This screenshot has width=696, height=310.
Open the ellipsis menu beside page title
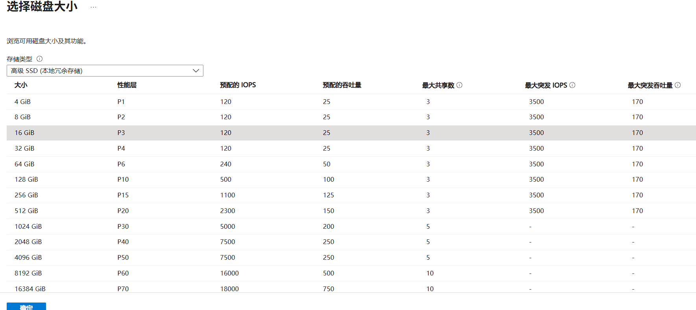click(93, 7)
